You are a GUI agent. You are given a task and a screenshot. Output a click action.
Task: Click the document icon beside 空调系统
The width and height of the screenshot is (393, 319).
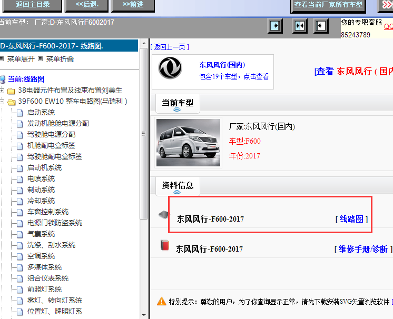pos(20,256)
